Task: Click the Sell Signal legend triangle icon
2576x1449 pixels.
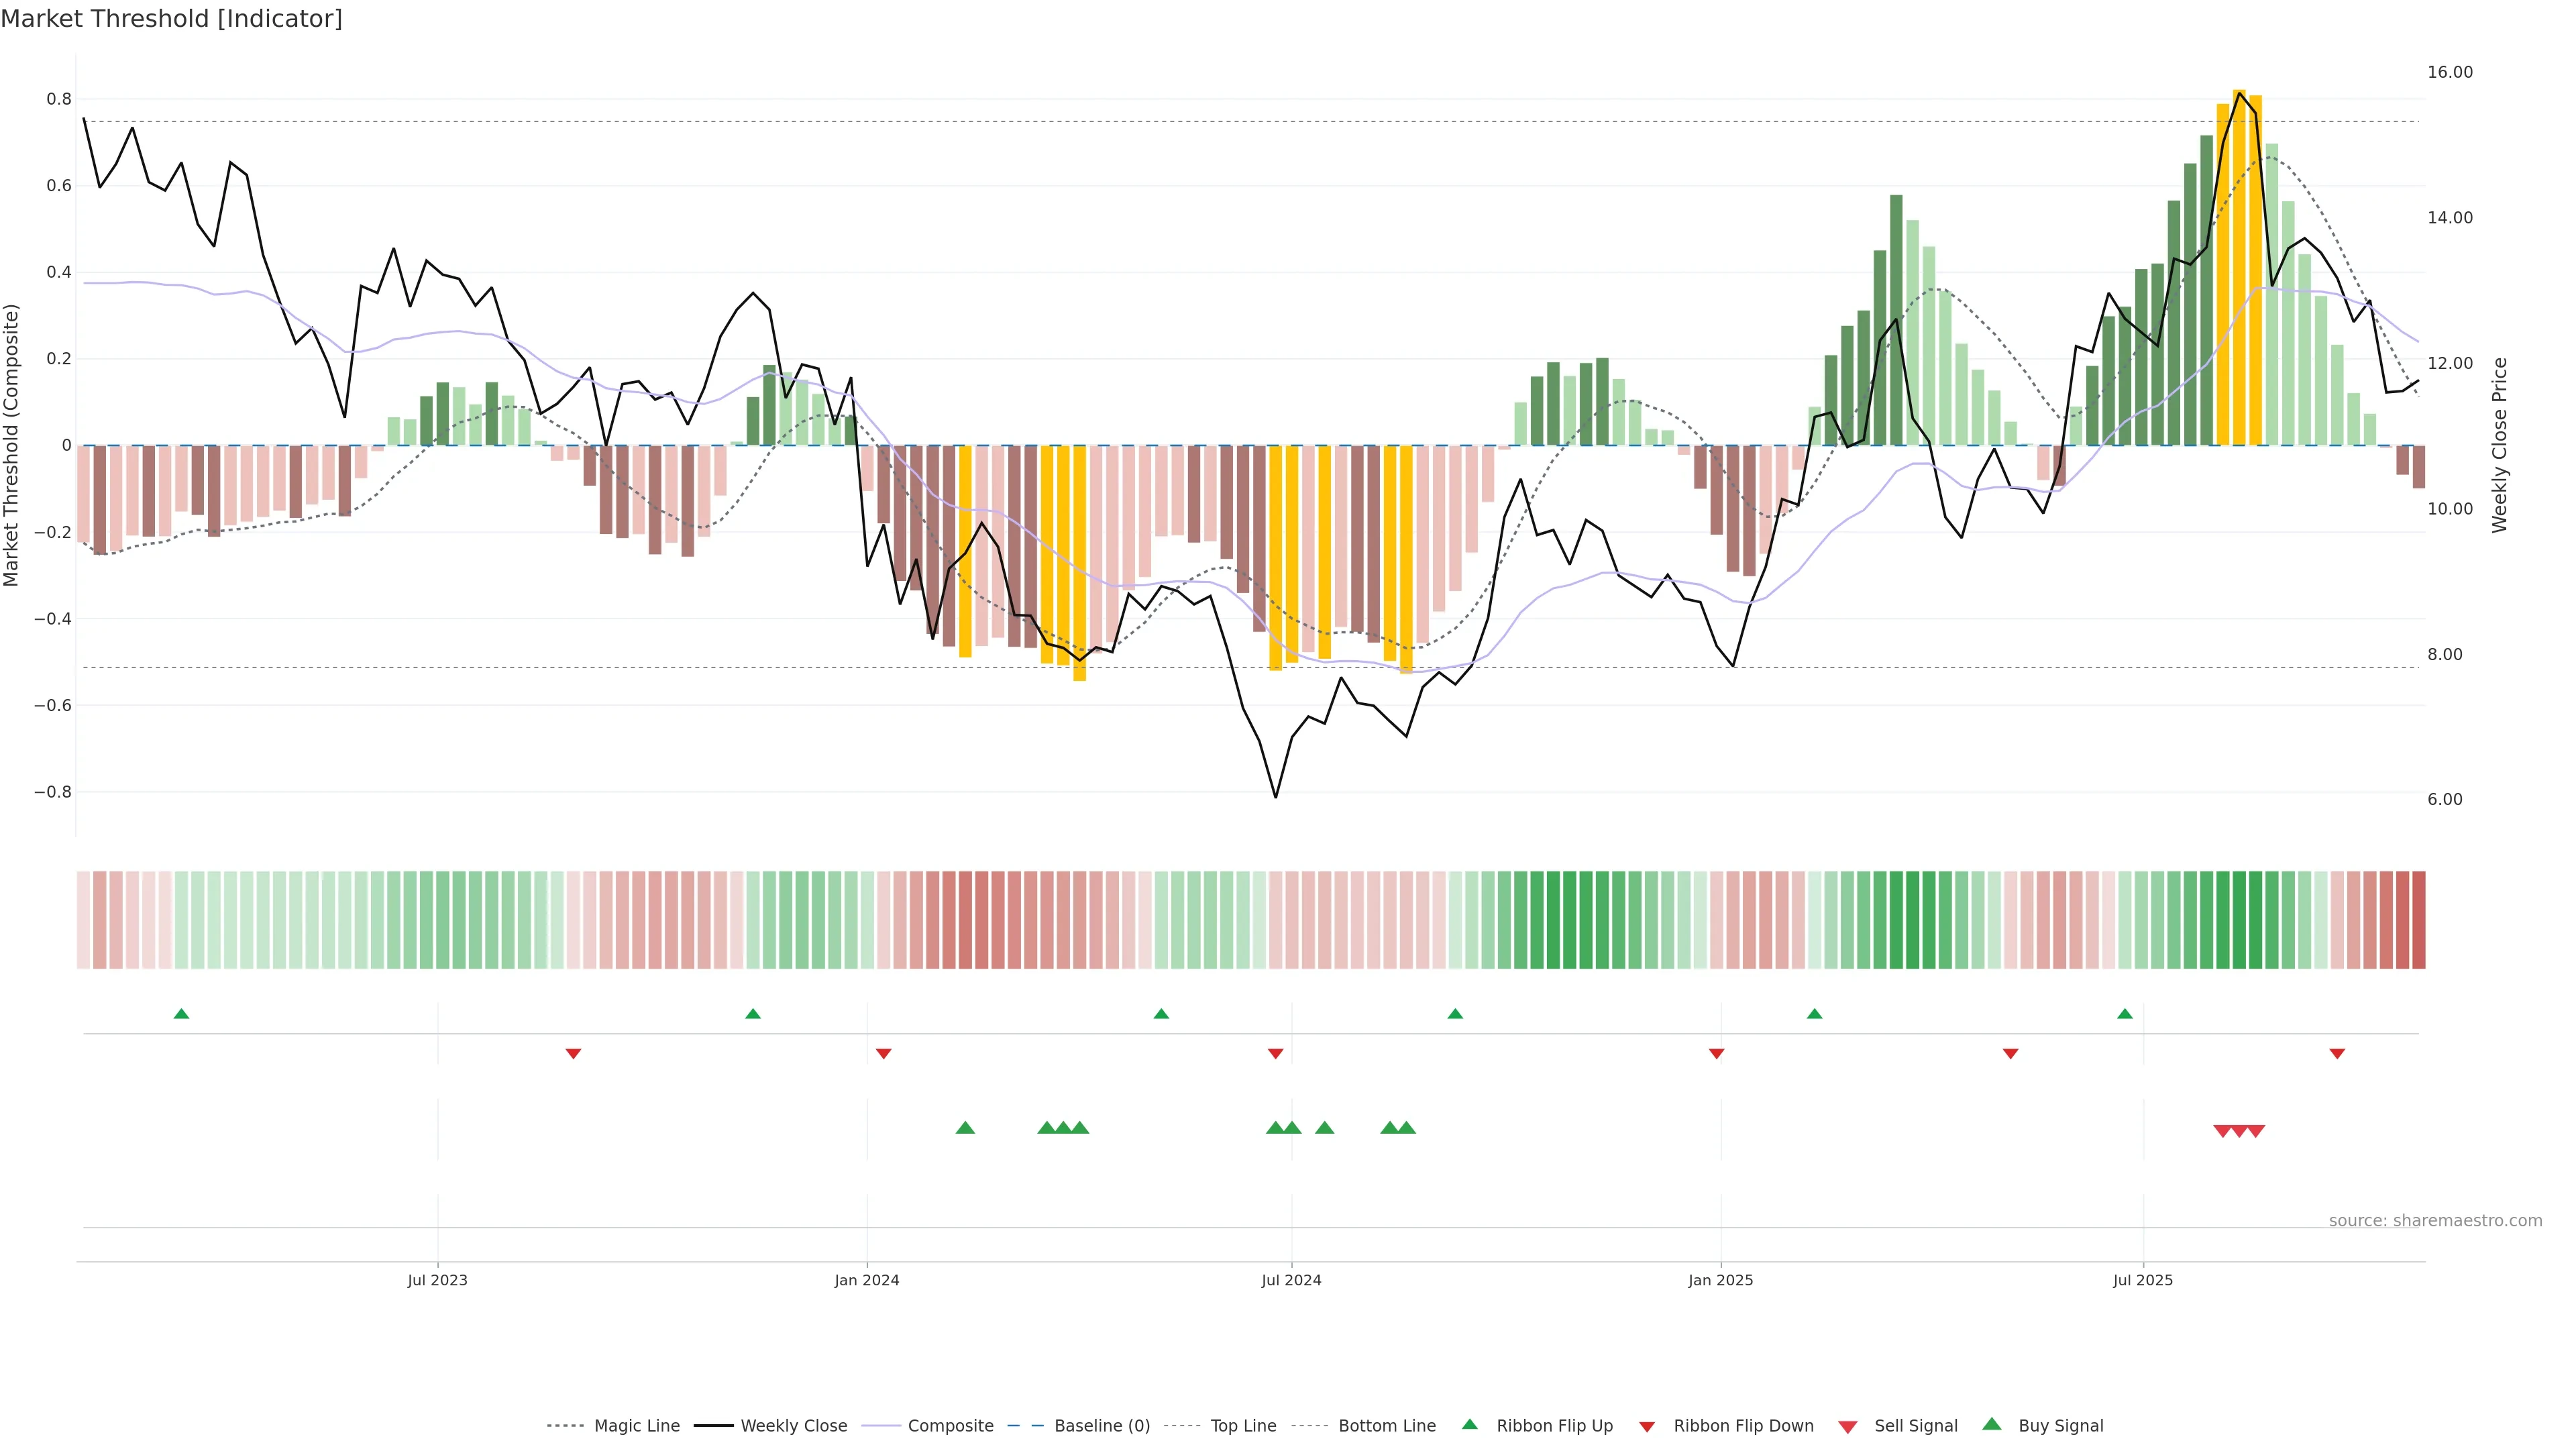Action: (1848, 1426)
